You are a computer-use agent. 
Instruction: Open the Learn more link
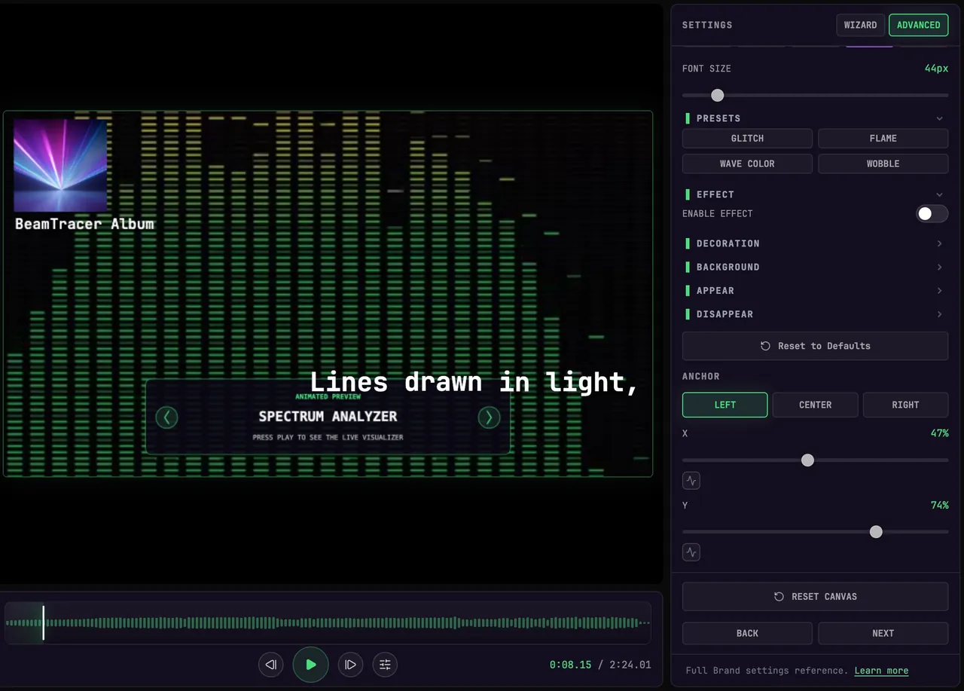(881, 671)
